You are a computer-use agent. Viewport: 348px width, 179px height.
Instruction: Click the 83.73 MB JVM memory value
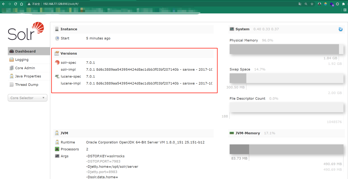pyautogui.click(x=239, y=158)
